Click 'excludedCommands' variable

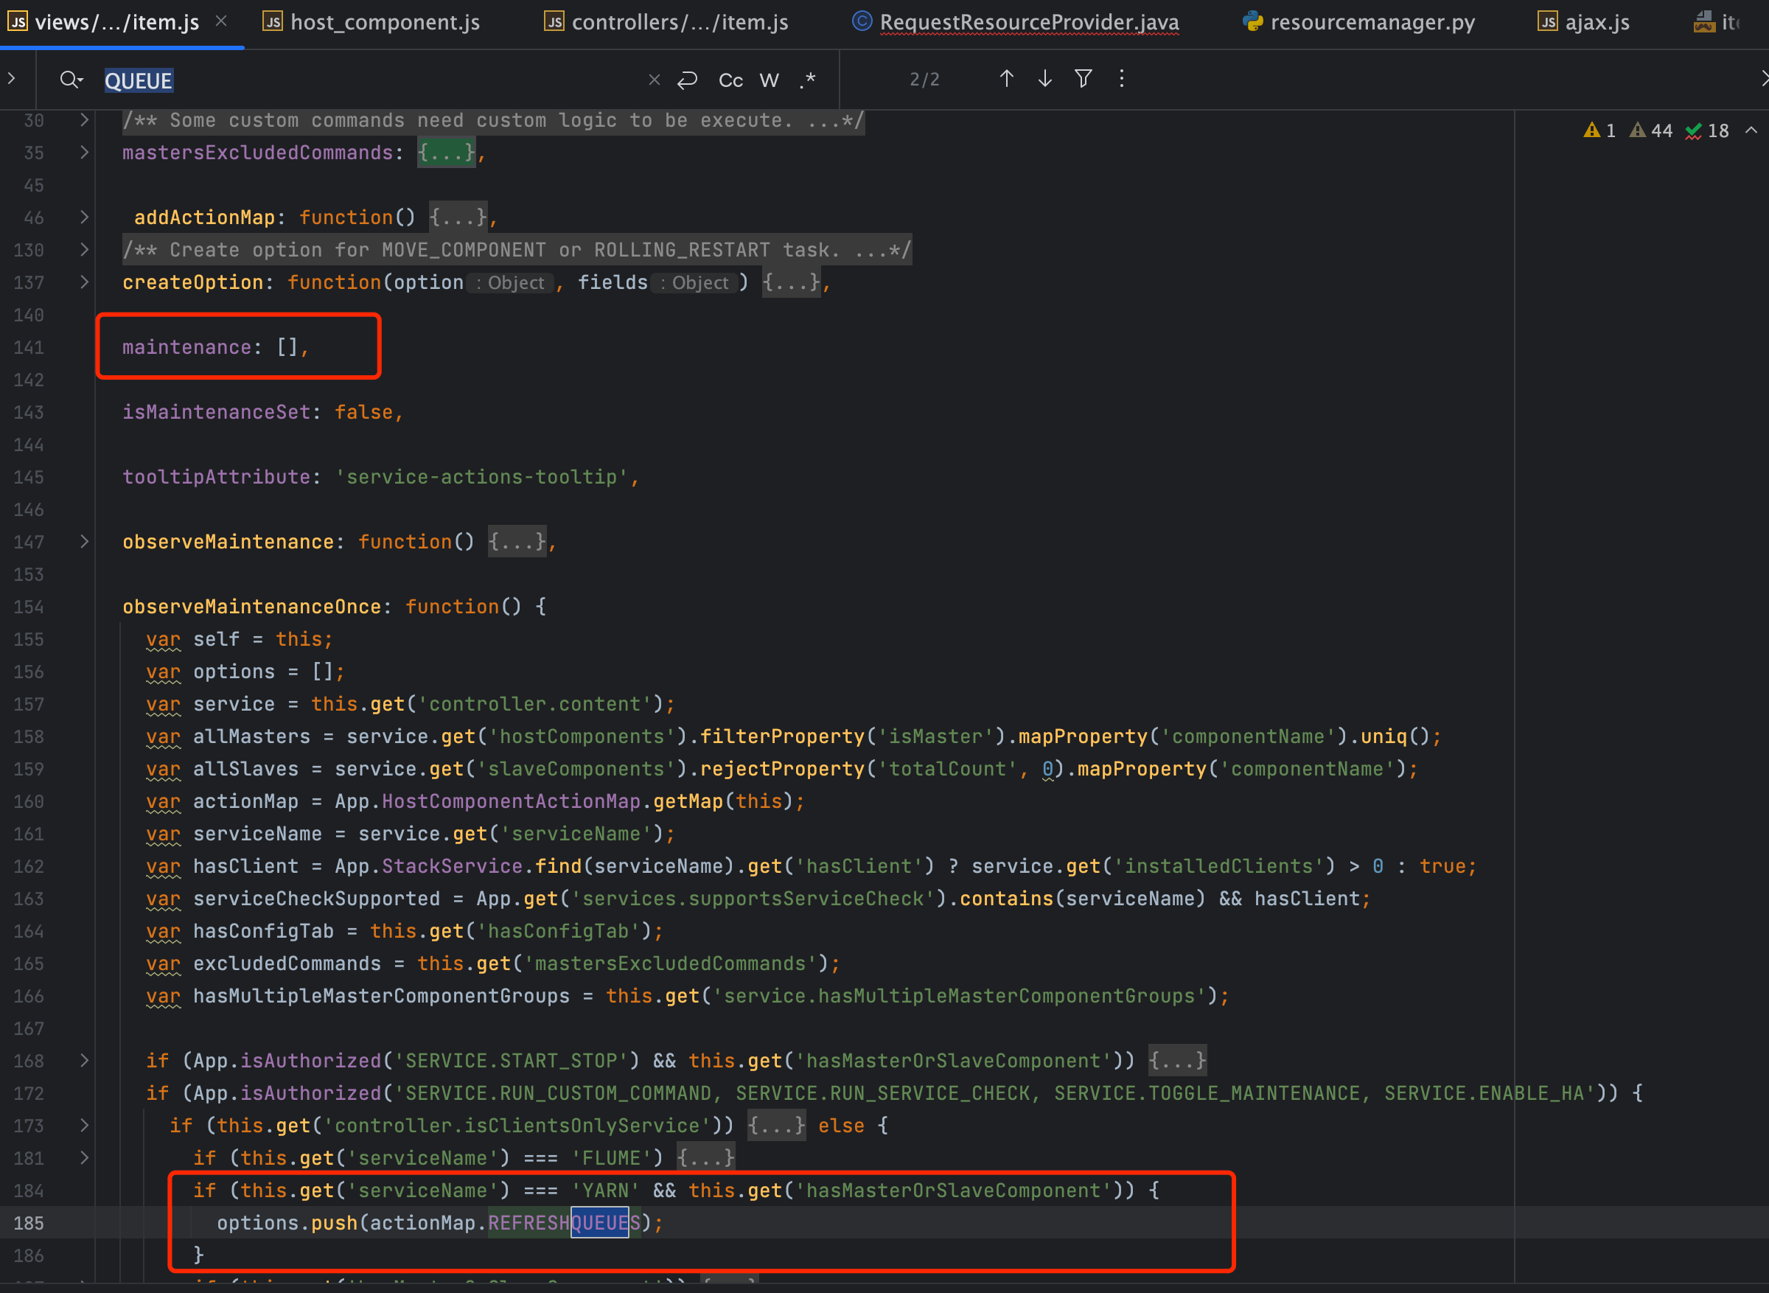pyautogui.click(x=287, y=963)
